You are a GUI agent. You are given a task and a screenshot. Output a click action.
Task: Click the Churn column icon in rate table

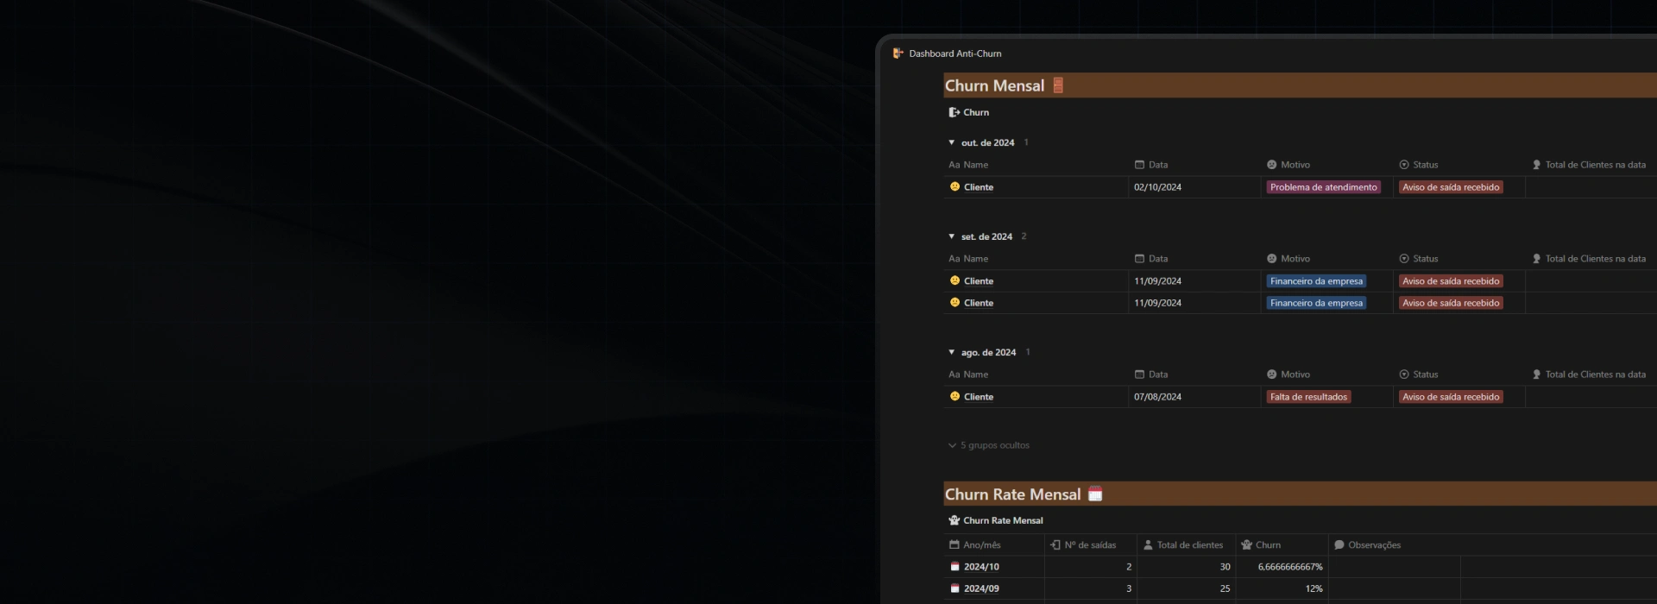coord(1246,544)
